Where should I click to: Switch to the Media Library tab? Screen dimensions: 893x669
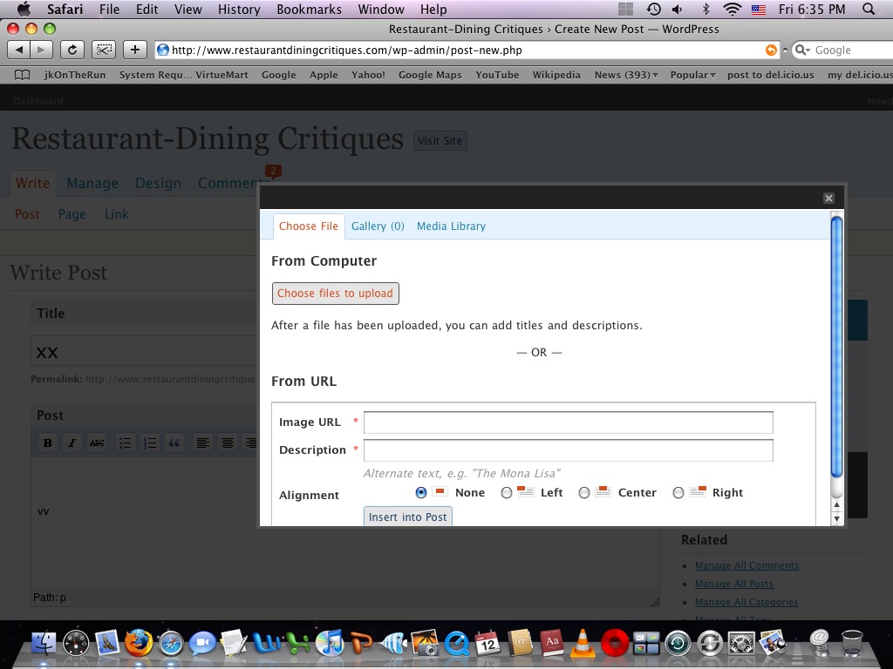point(451,226)
